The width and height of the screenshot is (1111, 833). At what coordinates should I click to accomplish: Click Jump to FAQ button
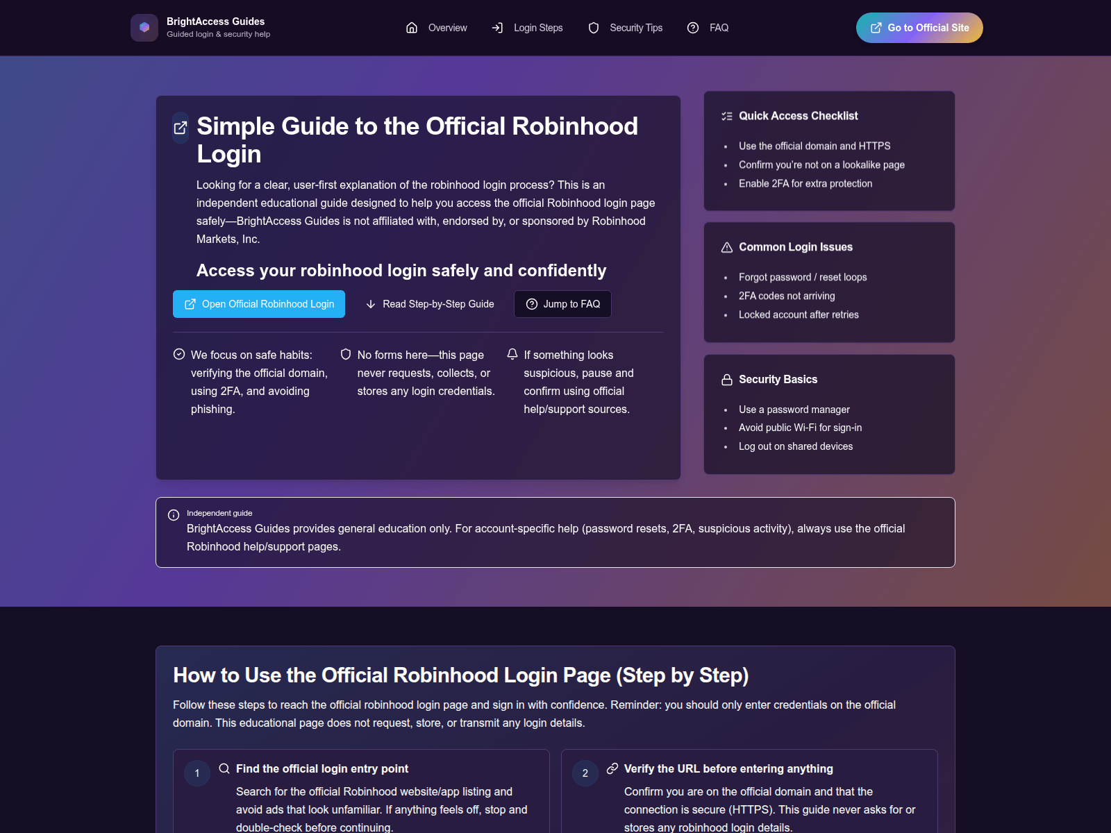563,304
